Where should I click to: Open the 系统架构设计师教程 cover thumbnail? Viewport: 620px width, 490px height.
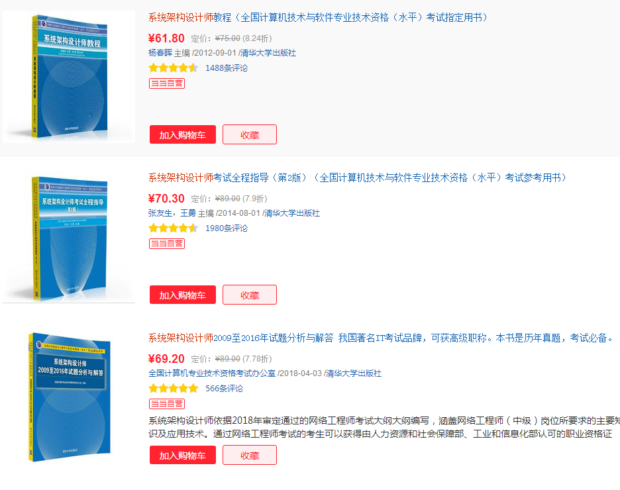(x=69, y=77)
